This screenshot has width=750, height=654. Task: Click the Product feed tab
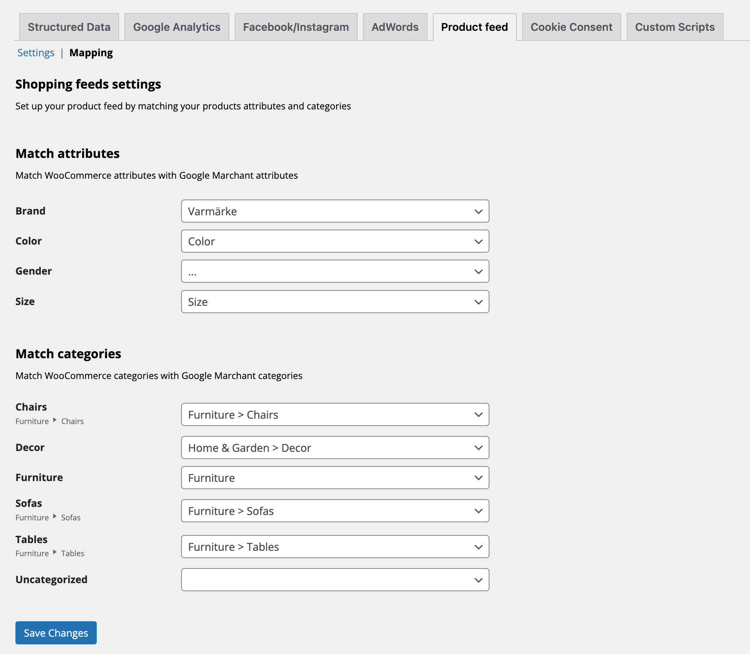coord(474,27)
